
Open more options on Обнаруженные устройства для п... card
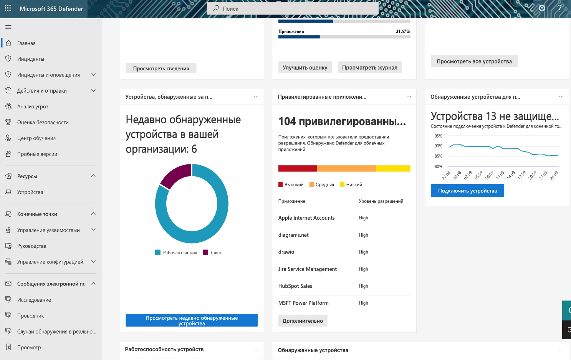(561, 96)
